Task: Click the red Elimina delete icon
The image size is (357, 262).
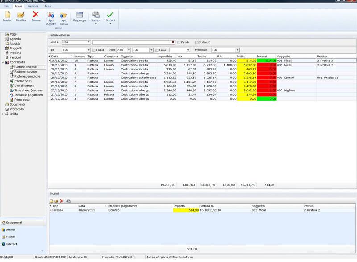Action: 36,15
